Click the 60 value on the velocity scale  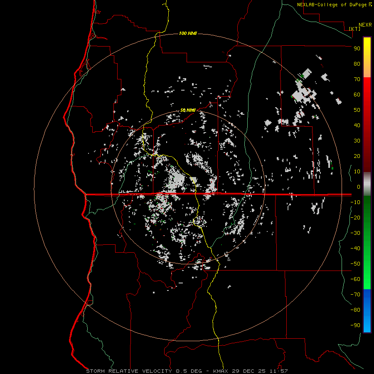pyautogui.click(x=357, y=94)
